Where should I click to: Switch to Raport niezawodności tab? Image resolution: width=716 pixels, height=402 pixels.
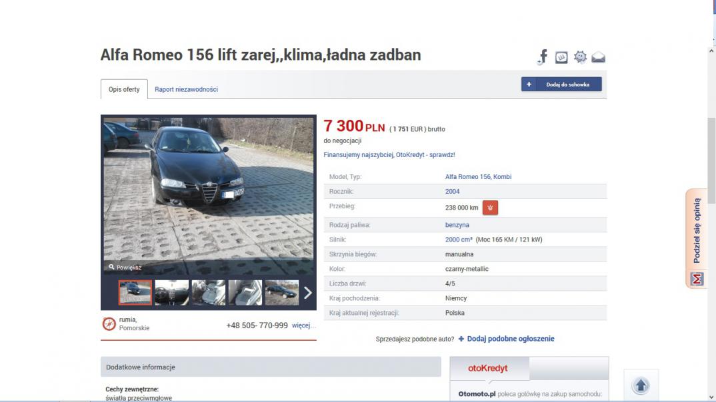[x=186, y=89]
